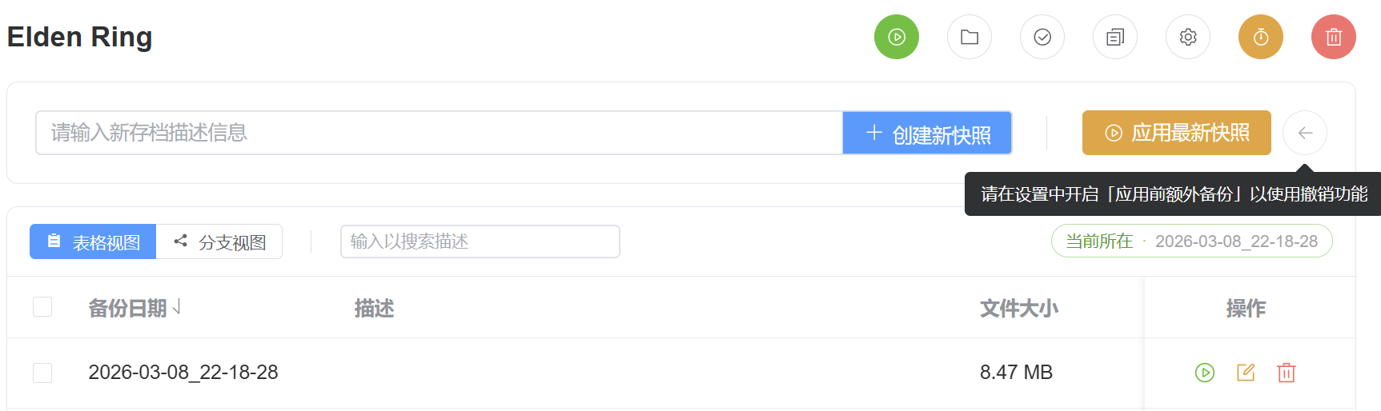Click the green play button in header
This screenshot has height=411, width=1381.
tap(896, 37)
